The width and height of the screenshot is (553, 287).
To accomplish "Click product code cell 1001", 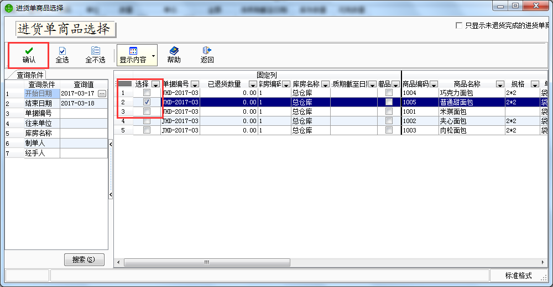I will (420, 111).
